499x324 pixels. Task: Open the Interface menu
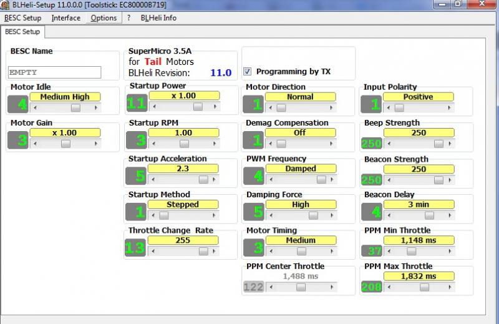65,18
